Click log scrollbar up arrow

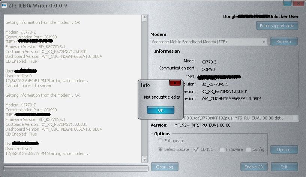point(145,18)
